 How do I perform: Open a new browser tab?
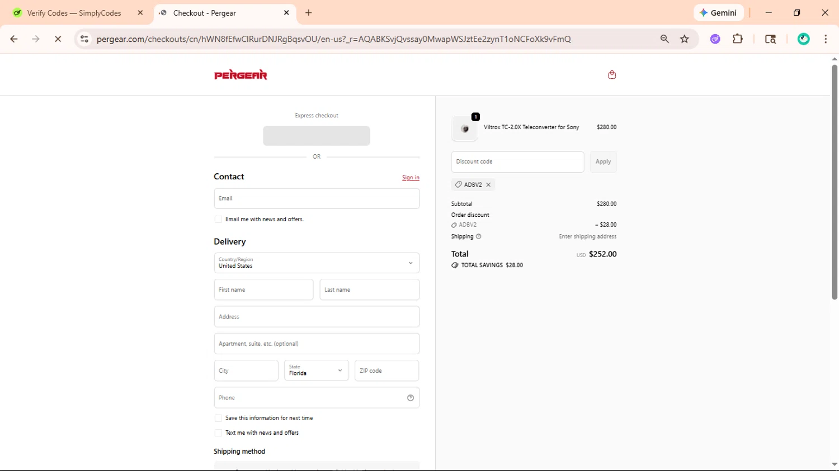point(309,13)
